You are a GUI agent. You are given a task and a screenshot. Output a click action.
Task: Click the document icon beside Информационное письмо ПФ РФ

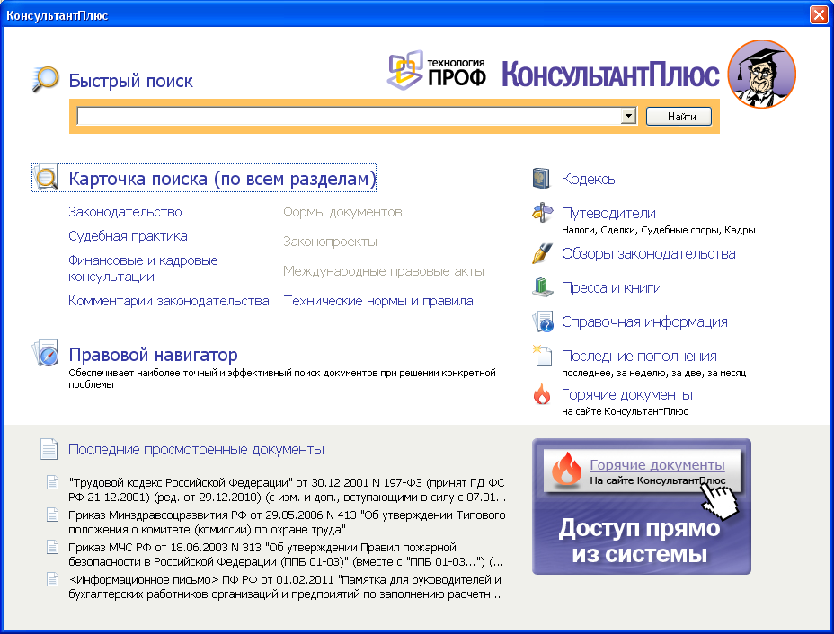click(52, 579)
